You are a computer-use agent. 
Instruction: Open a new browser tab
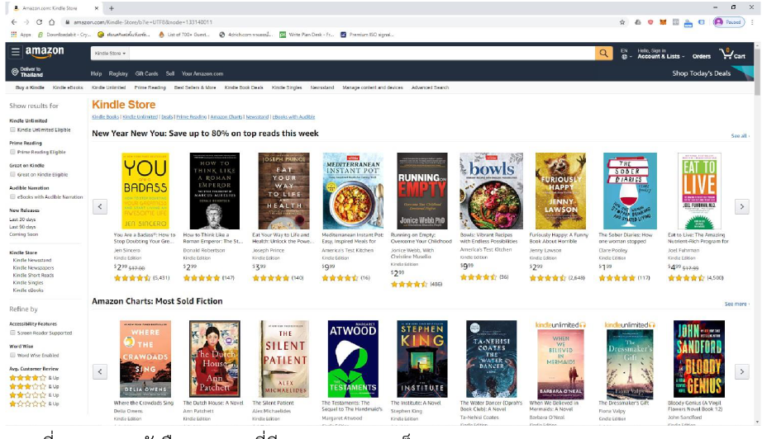[112, 8]
